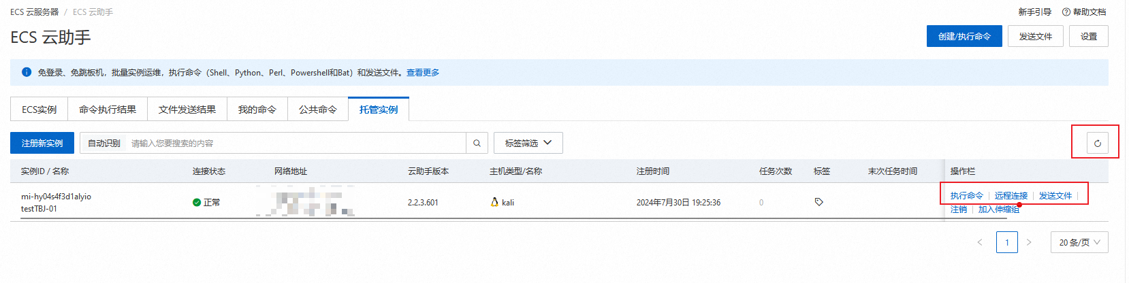Click the 任务次数 column header
This screenshot has width=1129, height=283.
[x=776, y=171]
